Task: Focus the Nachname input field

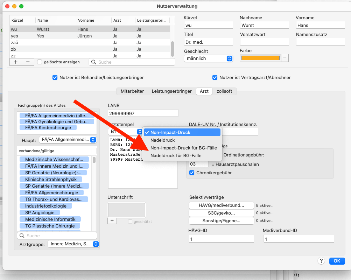Action: [264, 25]
